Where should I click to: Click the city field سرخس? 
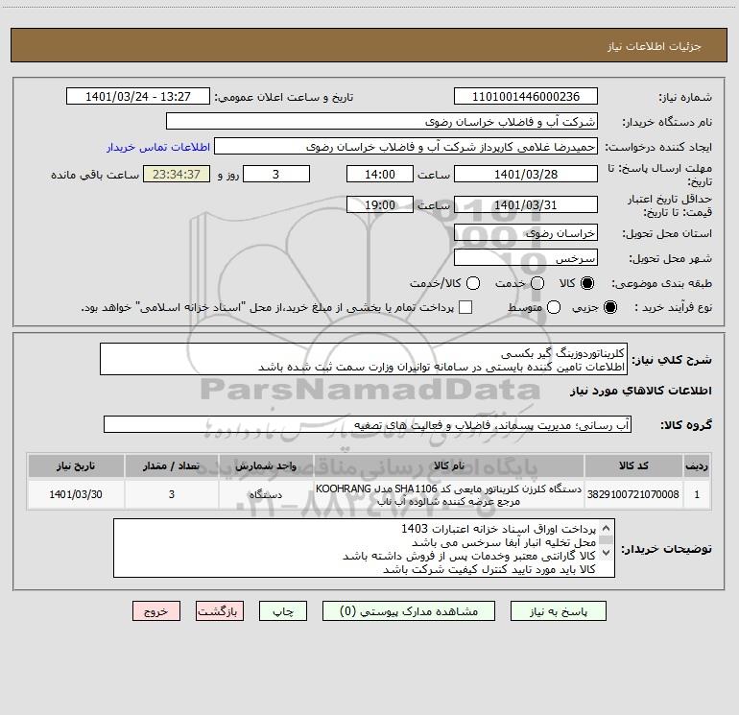[x=526, y=258]
